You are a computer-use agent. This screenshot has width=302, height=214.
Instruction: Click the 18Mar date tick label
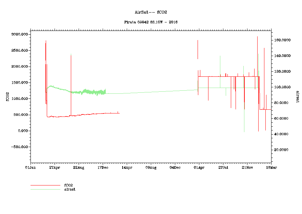click(x=271, y=167)
